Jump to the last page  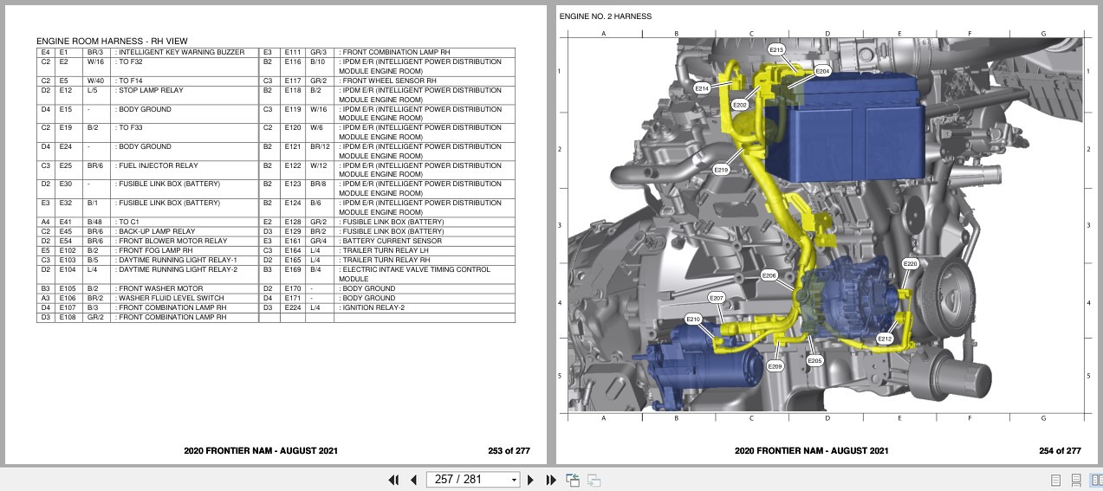[551, 480]
